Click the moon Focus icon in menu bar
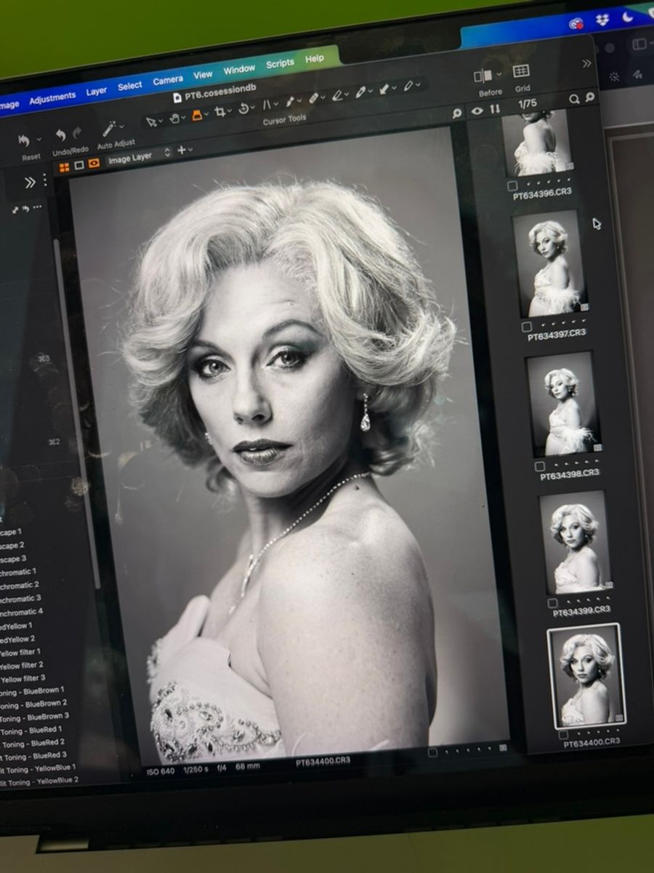 627,16
